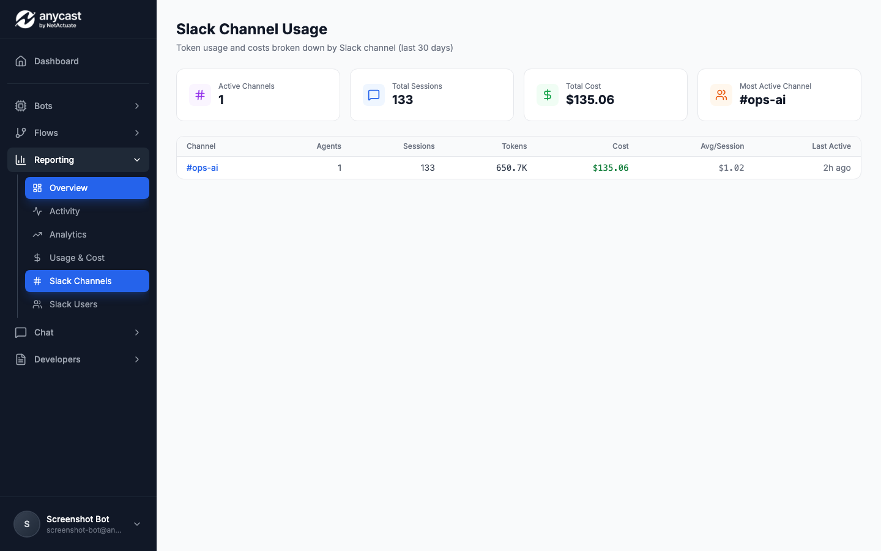Sort by the Cost column header

620,146
